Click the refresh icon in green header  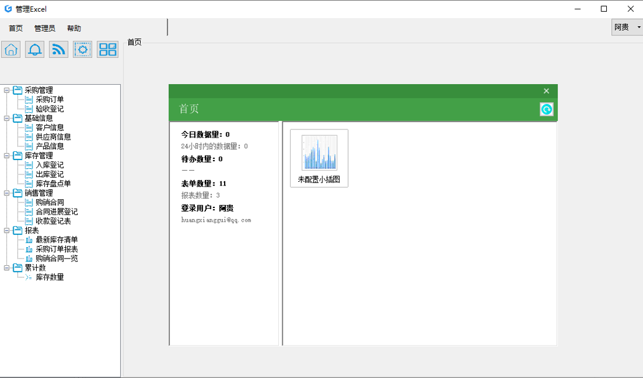point(546,110)
